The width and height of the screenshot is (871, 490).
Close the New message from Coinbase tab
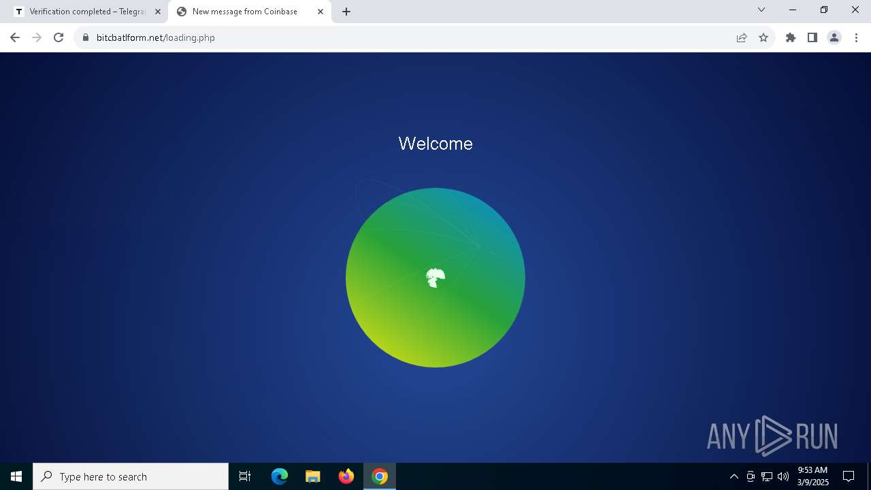click(321, 12)
